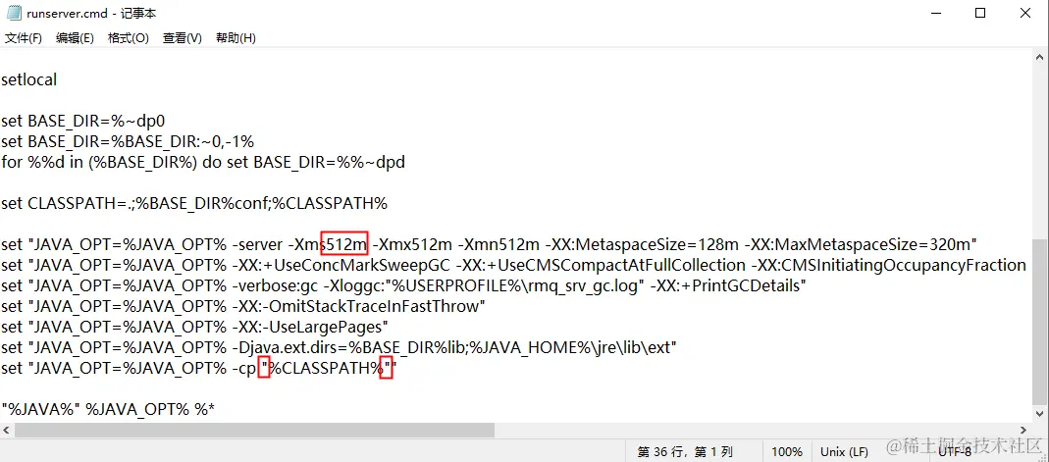Click the 'Unix (LF)' status entry
Screen dimensions: 1049x462
tap(844, 452)
